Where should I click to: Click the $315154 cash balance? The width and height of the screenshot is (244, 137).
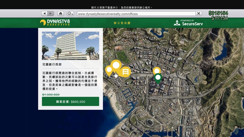[218, 13]
